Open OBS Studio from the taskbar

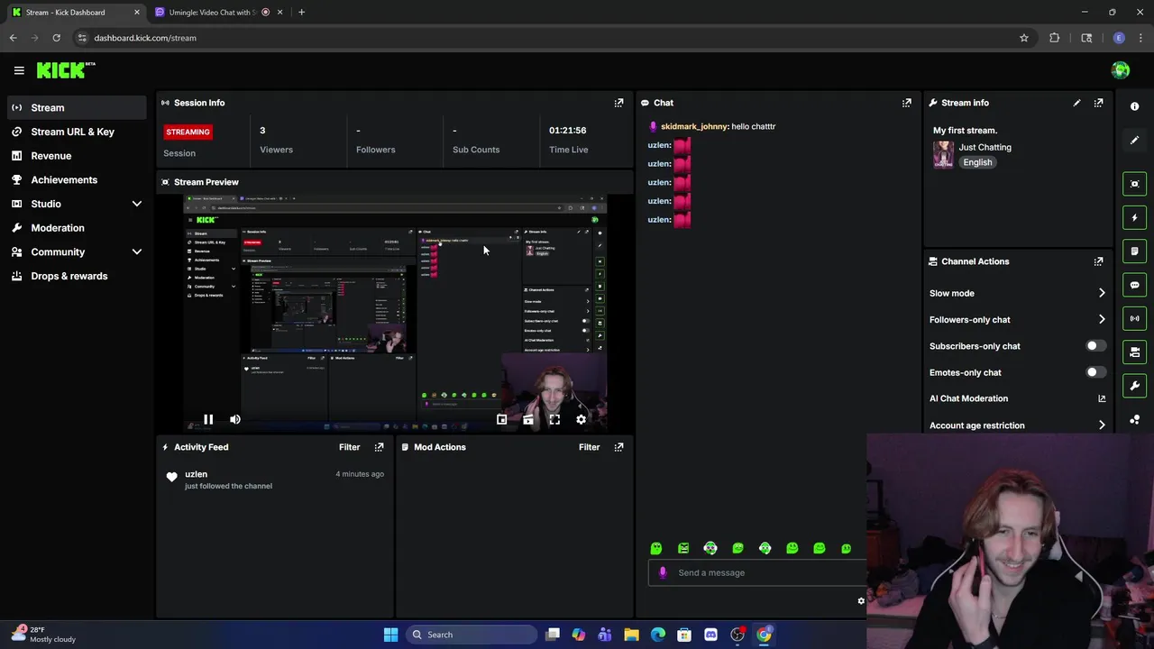click(737, 635)
